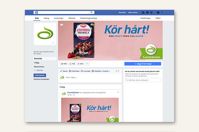Viewport: 199px width, 132px height.
Task: Click the Formfabriken post author link
Action: tap(73, 93)
